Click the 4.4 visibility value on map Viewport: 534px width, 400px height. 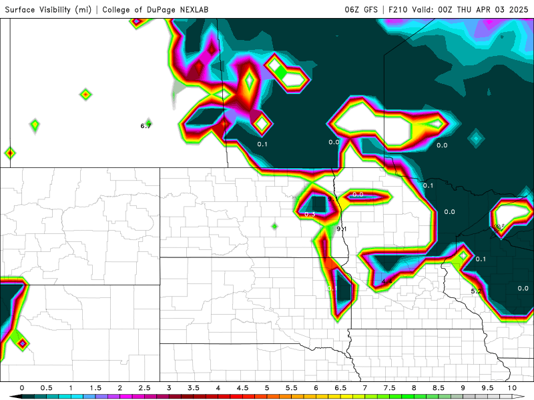[x=387, y=281]
